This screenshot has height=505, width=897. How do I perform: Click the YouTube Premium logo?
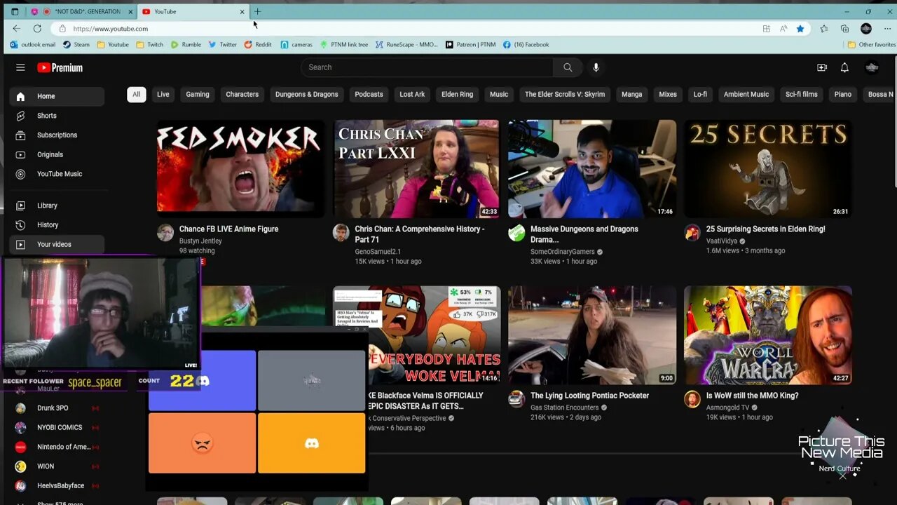tap(60, 67)
